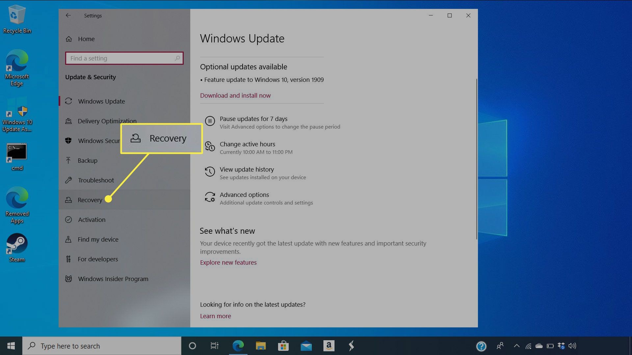Expand hidden system tray icons chevron
The width and height of the screenshot is (632, 355).
click(516, 346)
